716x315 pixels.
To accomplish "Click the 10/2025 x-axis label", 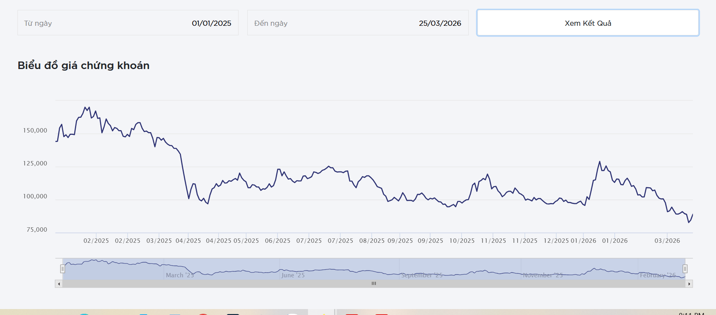I will click(x=462, y=241).
